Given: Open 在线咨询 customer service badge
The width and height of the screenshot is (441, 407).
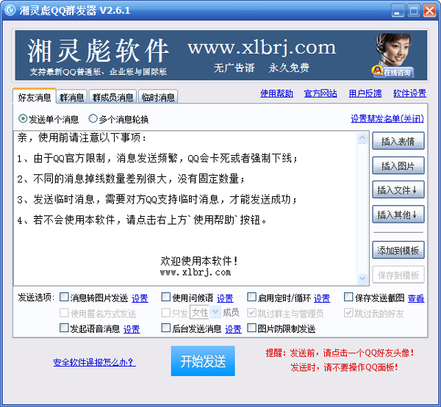Looking at the screenshot, I should [x=393, y=72].
